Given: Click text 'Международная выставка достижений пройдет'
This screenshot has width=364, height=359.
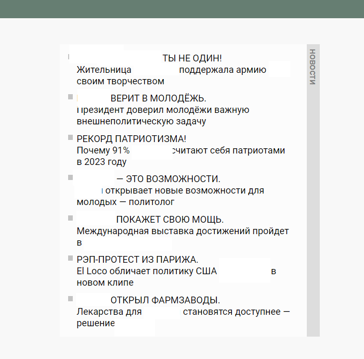Looking at the screenshot, I should pos(183,231).
